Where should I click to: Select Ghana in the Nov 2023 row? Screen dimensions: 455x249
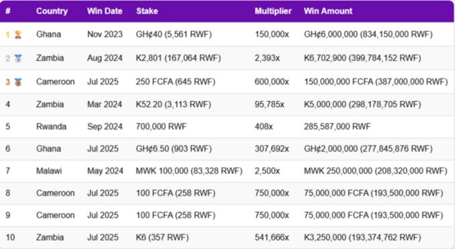(x=48, y=34)
